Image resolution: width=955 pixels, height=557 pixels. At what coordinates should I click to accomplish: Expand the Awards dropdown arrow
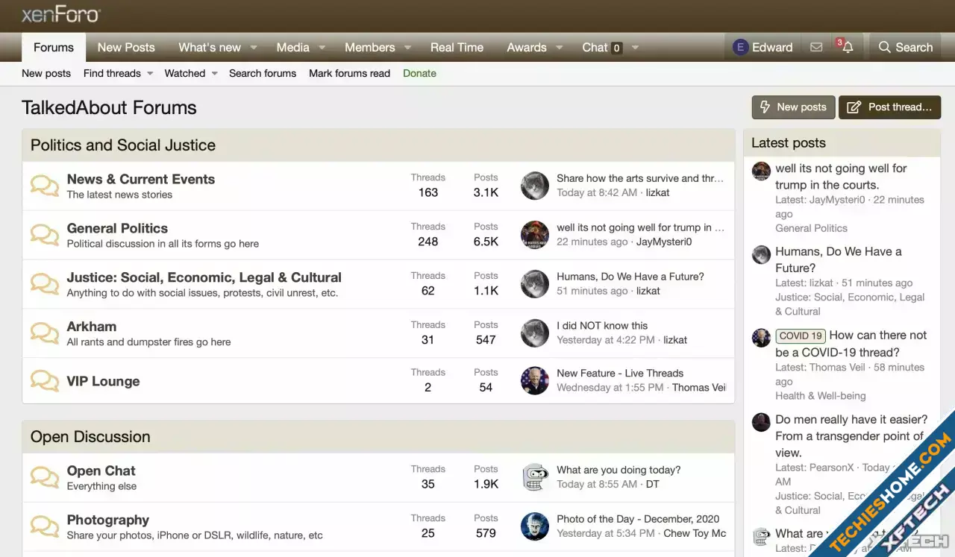click(x=560, y=47)
